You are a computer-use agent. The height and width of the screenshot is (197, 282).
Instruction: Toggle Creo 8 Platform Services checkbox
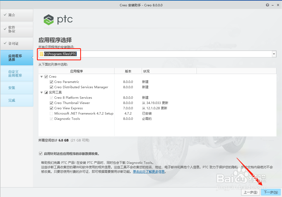point(51,98)
